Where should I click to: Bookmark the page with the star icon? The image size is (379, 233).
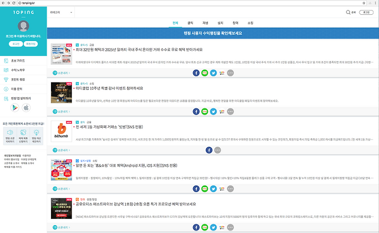[x=364, y=3]
